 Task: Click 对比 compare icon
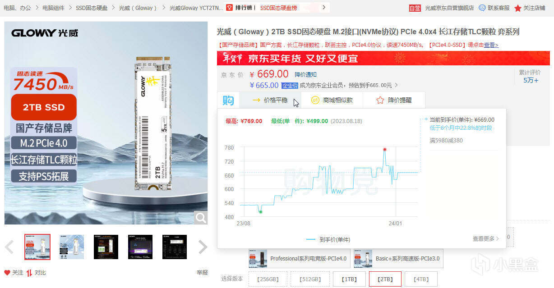pos(29,273)
